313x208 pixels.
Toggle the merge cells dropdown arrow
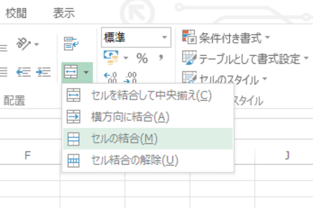[x=86, y=72]
